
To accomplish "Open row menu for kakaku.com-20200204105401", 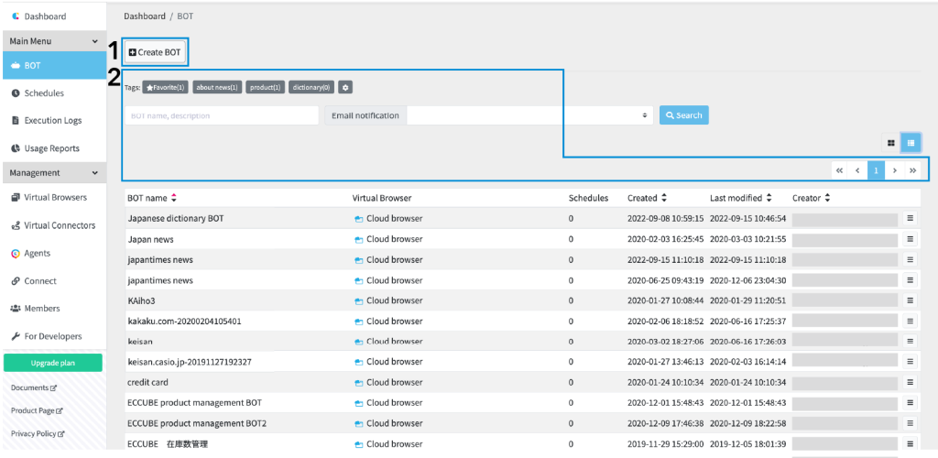I will click(x=910, y=322).
